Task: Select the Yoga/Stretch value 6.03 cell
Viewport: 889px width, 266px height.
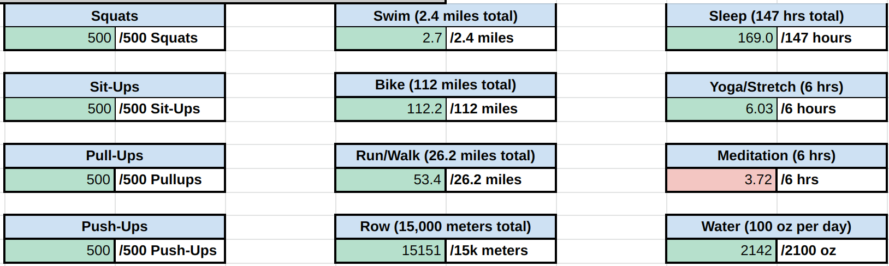Action: click(722, 109)
